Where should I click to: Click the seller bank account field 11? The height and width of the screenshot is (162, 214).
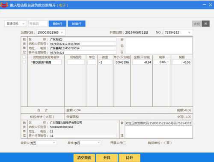(x=83, y=136)
